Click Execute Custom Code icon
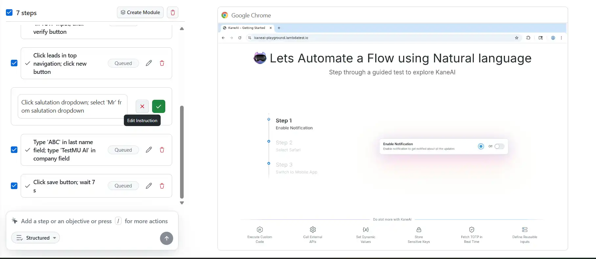596x259 pixels. pyautogui.click(x=260, y=229)
